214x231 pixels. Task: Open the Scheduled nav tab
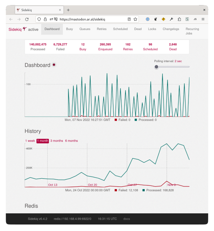pyautogui.click(x=120, y=29)
